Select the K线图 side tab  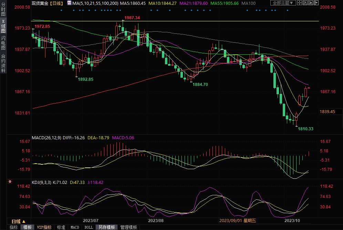coord(3,26)
